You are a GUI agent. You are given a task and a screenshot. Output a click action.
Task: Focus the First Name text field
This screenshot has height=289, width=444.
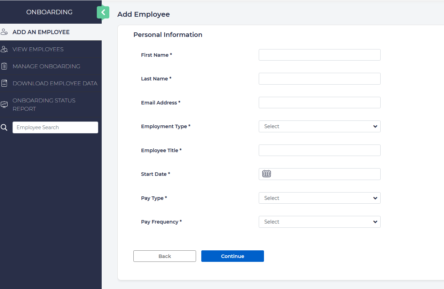tap(319, 55)
